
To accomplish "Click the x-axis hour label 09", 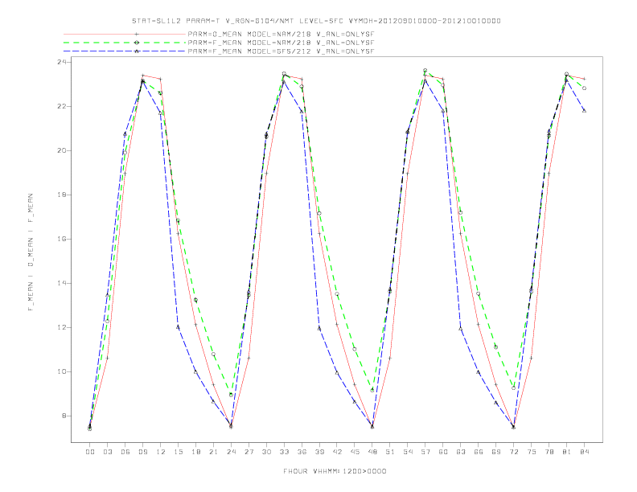I will (x=143, y=452).
